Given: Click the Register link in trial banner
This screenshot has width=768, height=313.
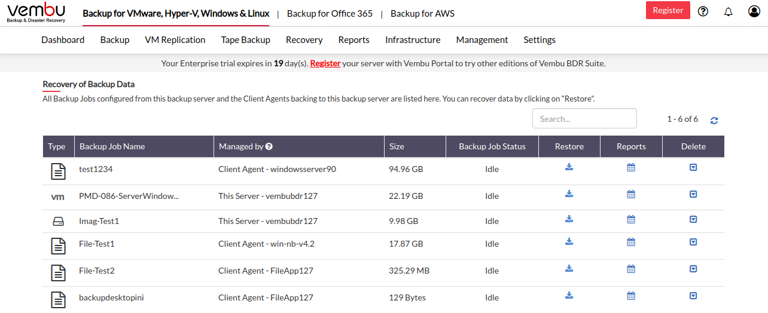Looking at the screenshot, I should [325, 63].
